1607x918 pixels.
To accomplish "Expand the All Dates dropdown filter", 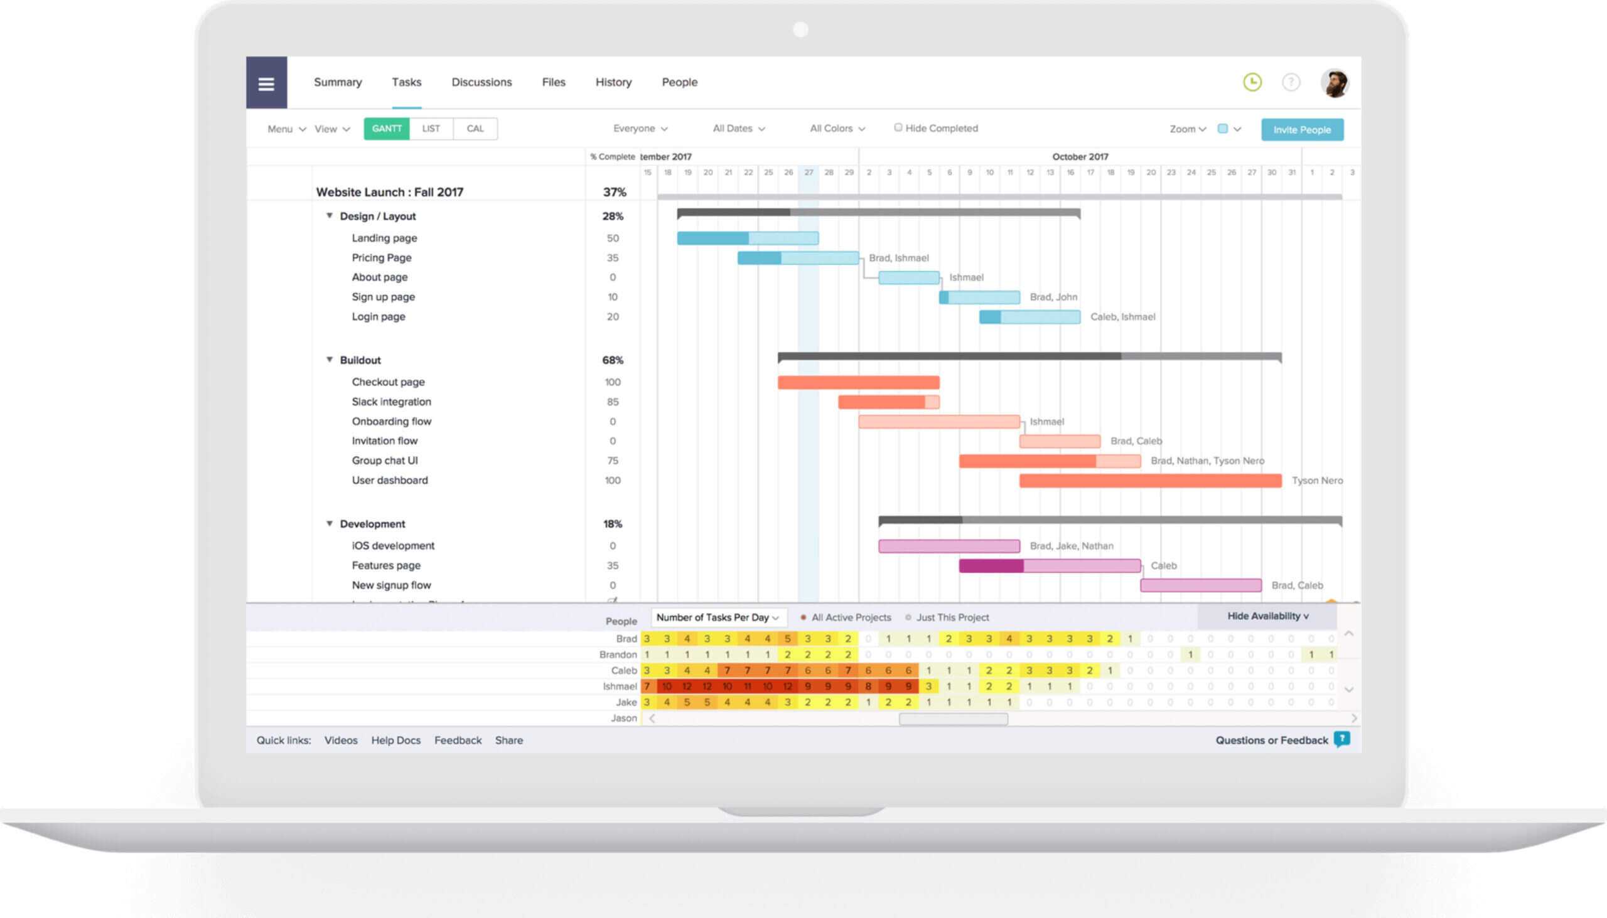I will tap(738, 128).
